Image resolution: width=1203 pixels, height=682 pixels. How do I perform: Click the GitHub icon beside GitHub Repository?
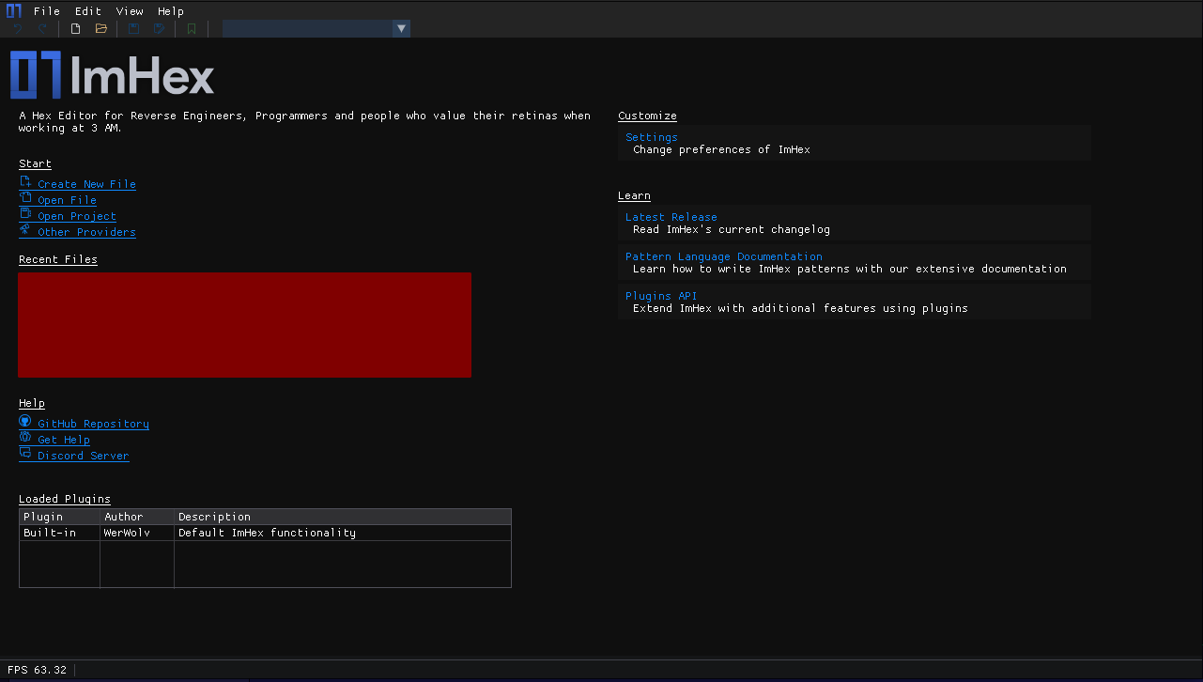coord(25,422)
